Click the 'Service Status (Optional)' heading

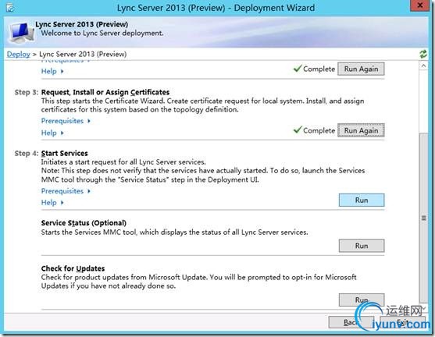(84, 223)
